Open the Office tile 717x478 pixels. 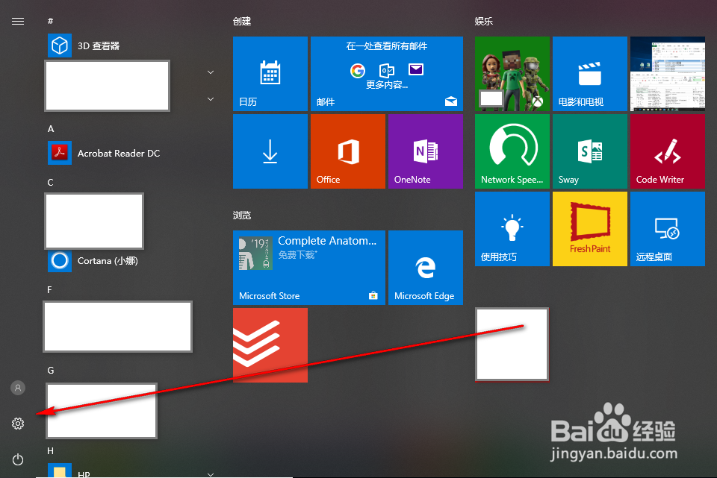pos(348,151)
